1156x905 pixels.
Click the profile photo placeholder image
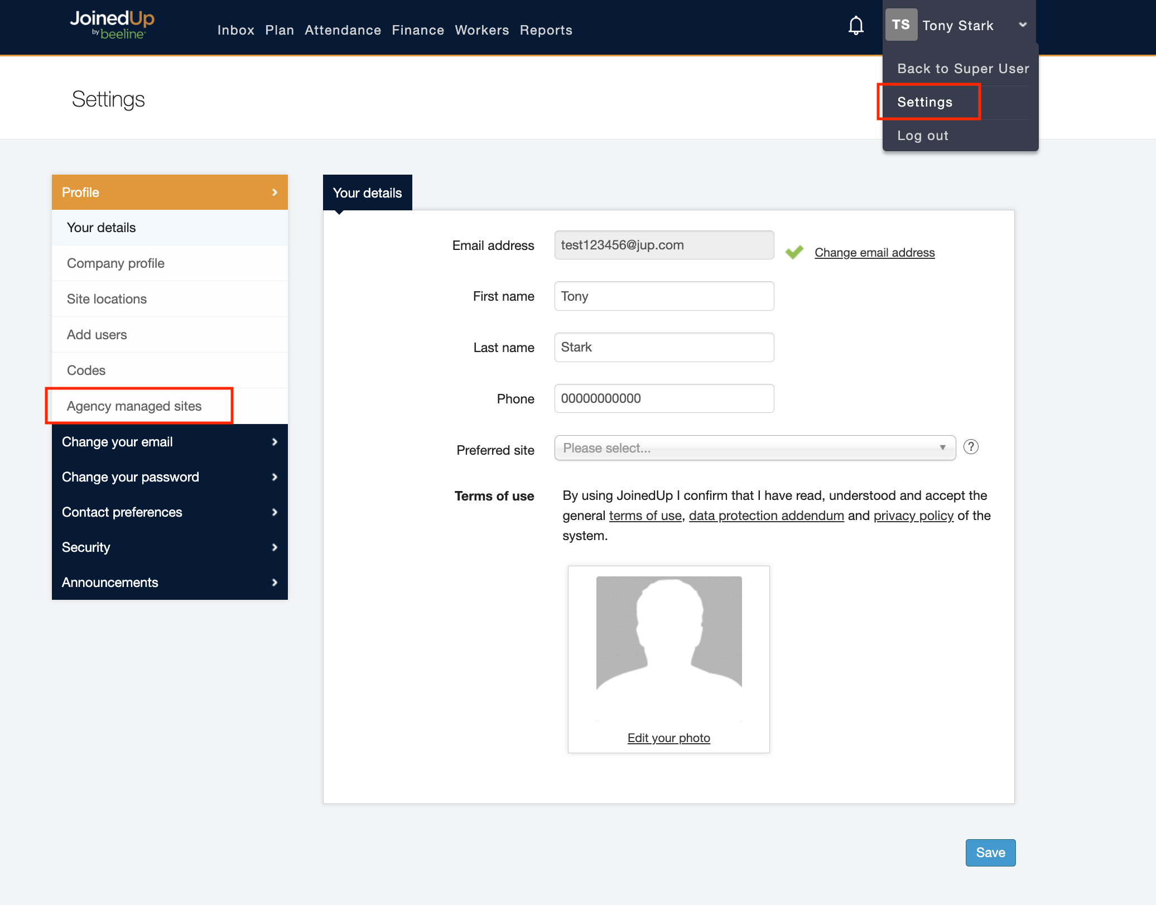pos(668,648)
